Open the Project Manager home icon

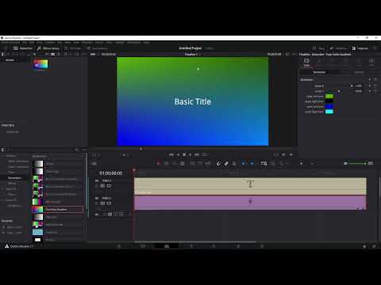364,246
